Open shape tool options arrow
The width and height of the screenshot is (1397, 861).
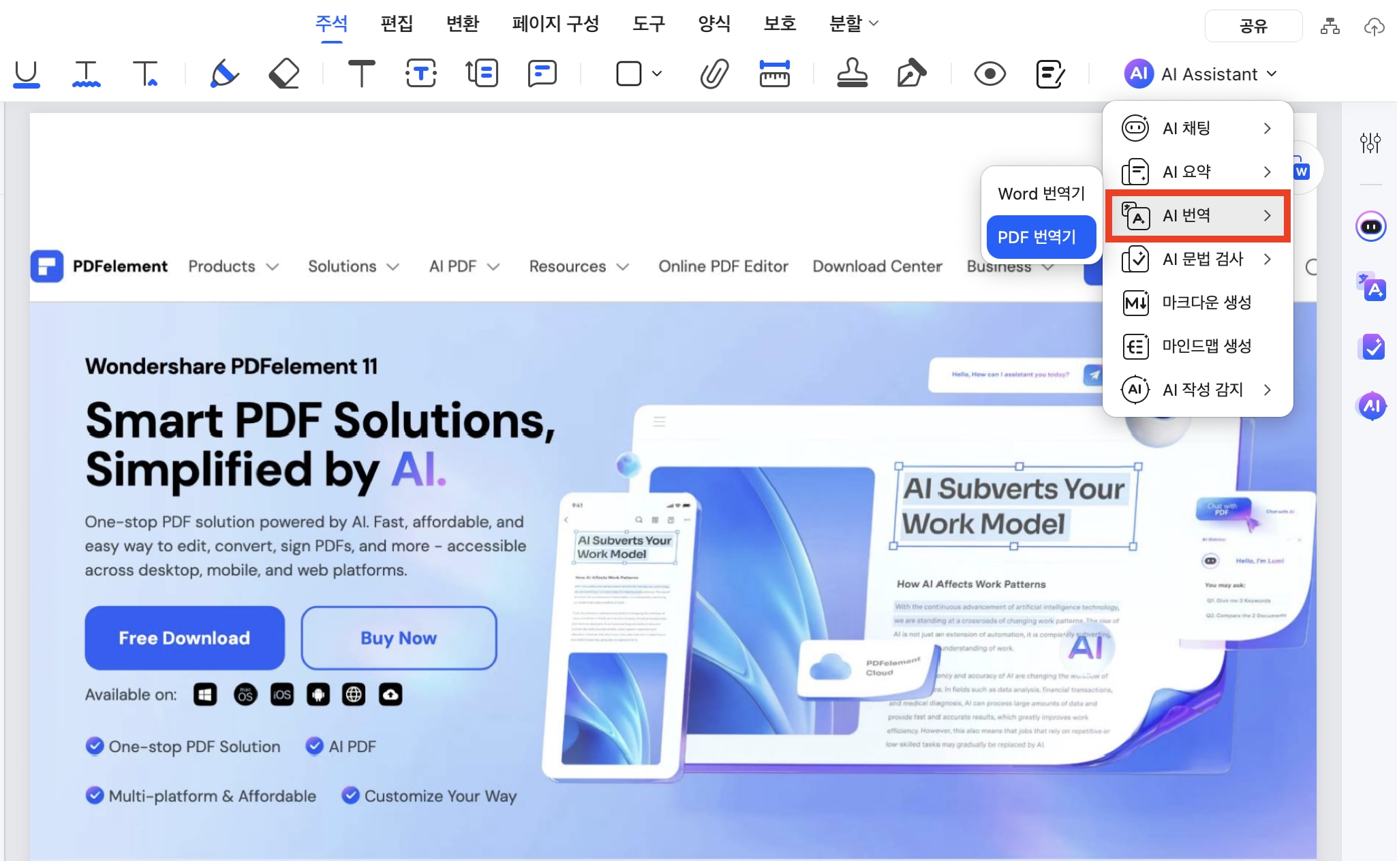click(657, 74)
